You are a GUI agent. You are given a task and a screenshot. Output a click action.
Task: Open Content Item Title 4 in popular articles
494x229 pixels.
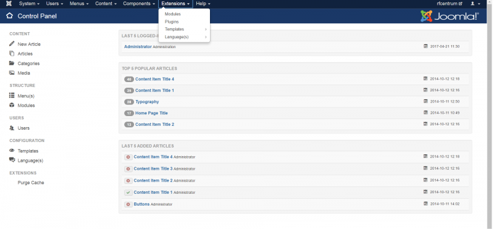tap(155, 80)
